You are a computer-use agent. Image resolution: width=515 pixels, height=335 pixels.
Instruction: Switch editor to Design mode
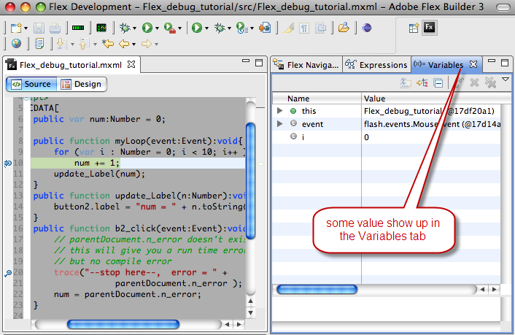pos(81,84)
